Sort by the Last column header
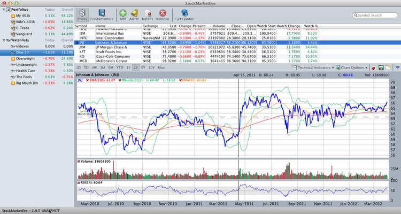401x214 pixels. pos(169,26)
